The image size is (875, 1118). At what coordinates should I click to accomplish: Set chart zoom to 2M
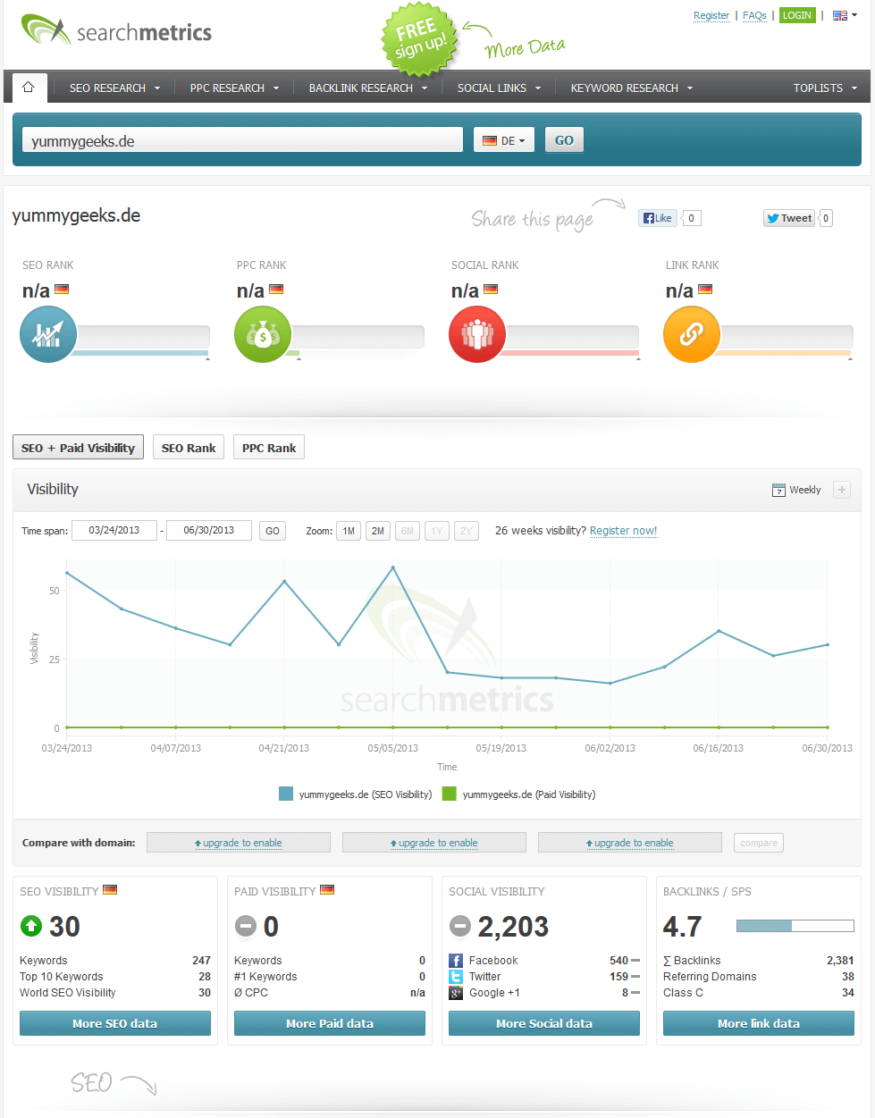[378, 531]
